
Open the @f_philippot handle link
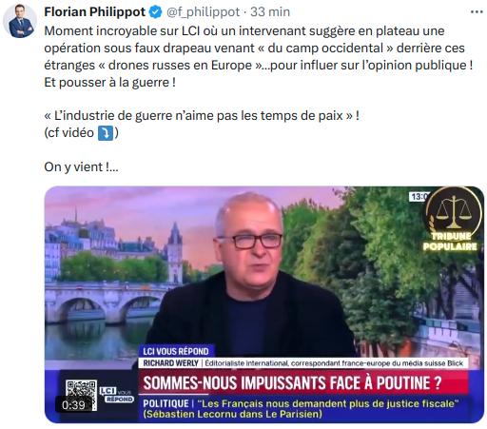203,12
